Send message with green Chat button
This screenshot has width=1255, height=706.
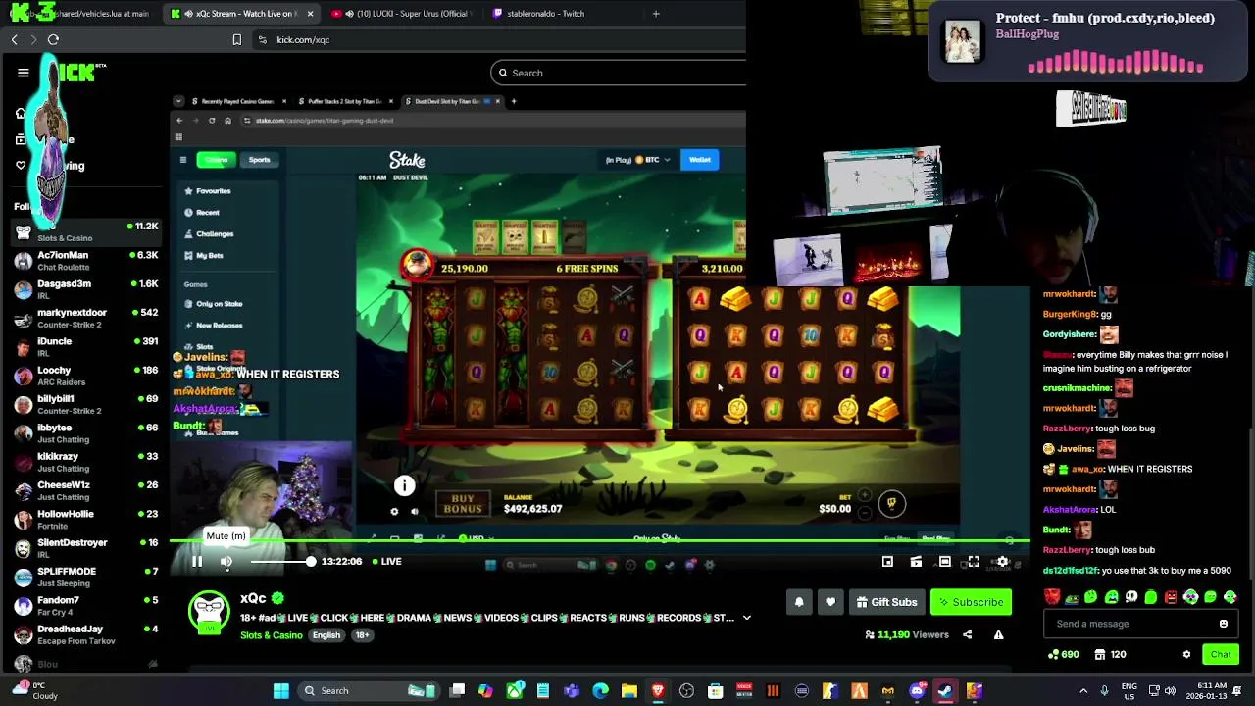1221,654
